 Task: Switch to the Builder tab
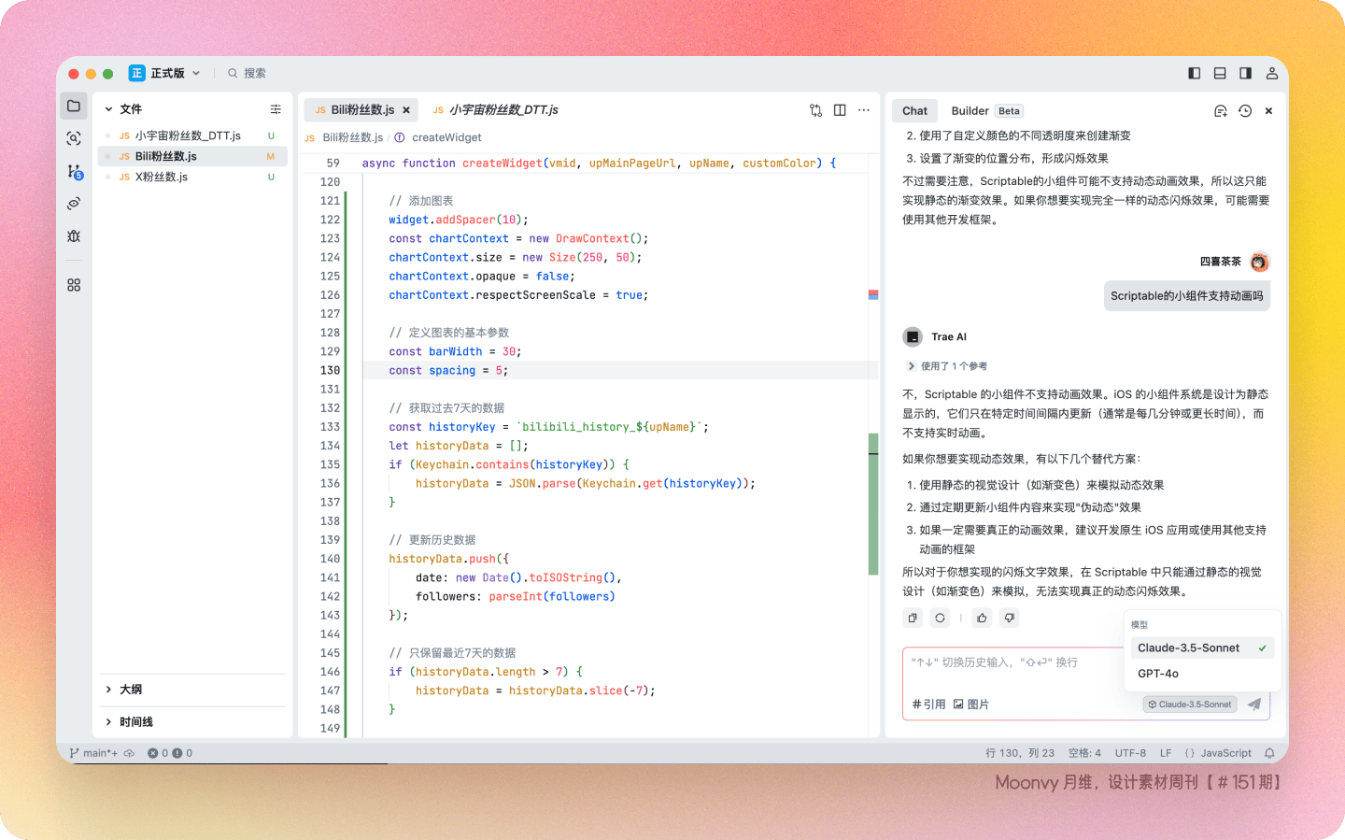tap(987, 110)
